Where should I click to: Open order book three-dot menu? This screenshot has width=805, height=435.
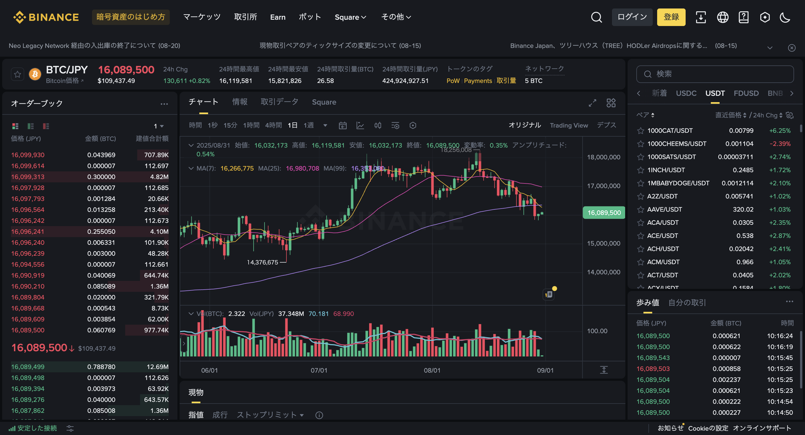164,104
